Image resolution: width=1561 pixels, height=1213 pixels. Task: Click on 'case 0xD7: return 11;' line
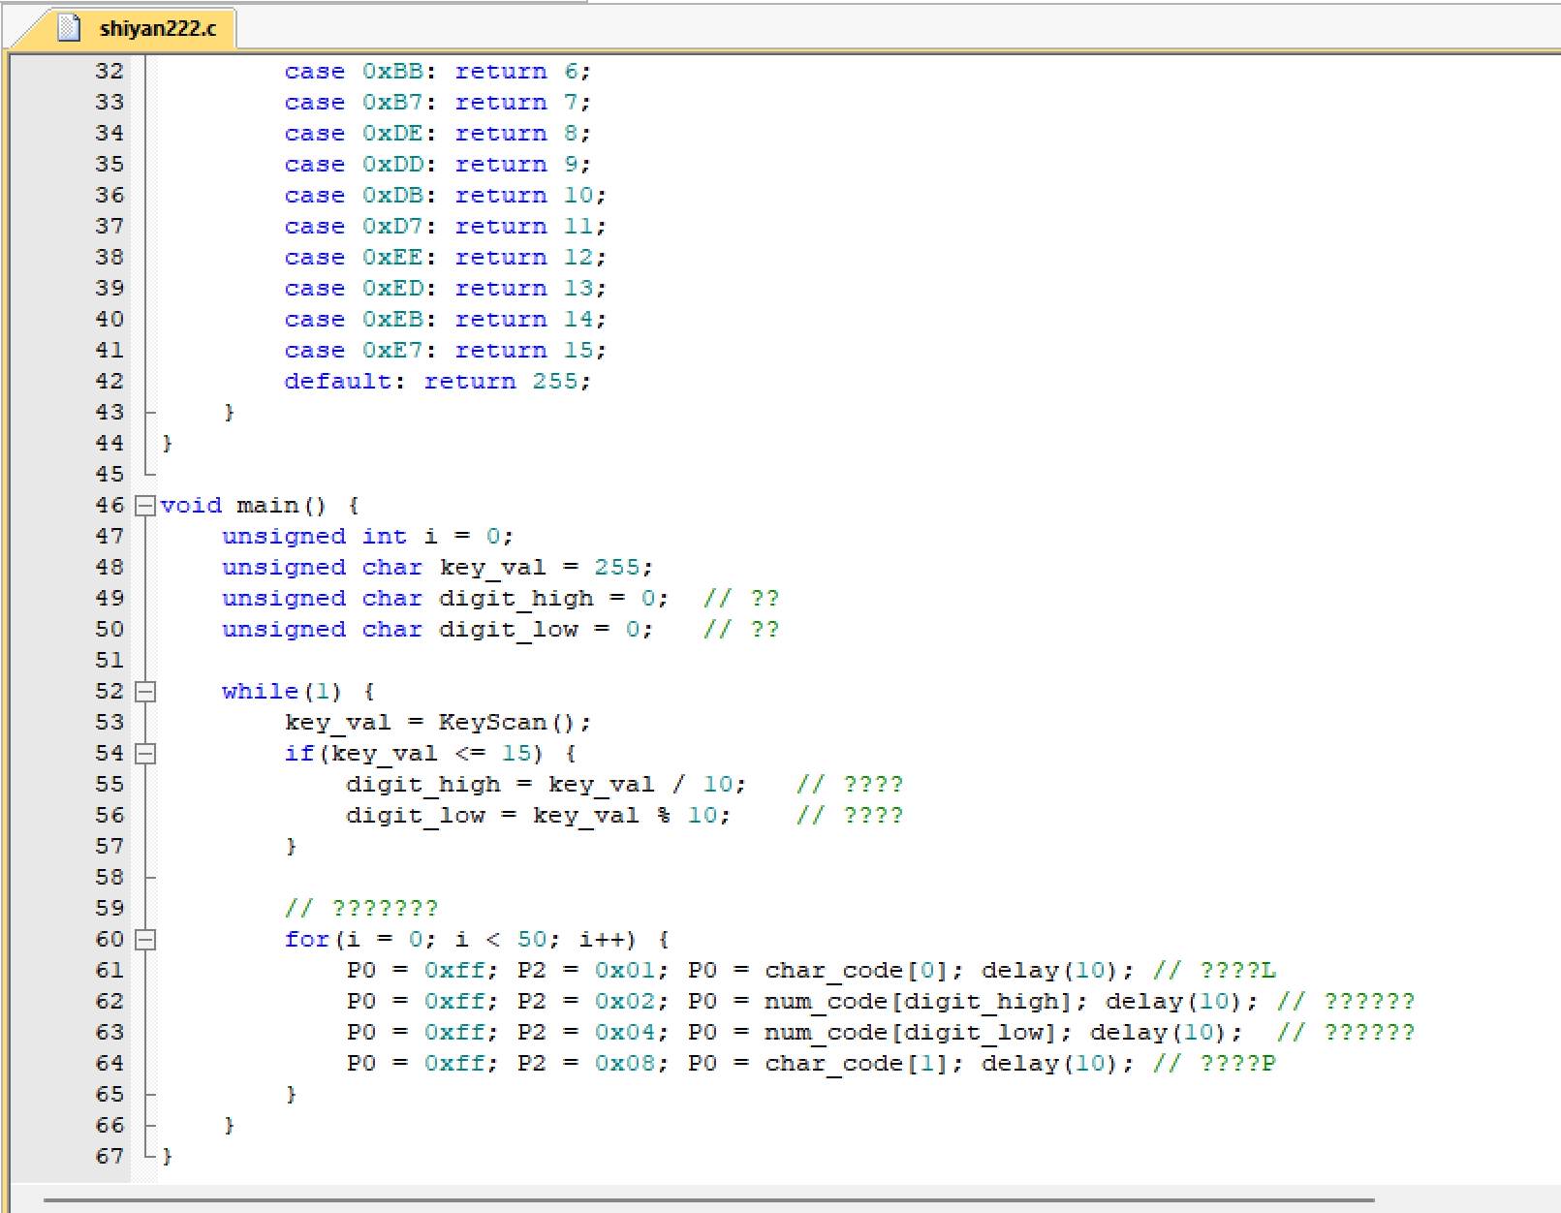(x=445, y=227)
